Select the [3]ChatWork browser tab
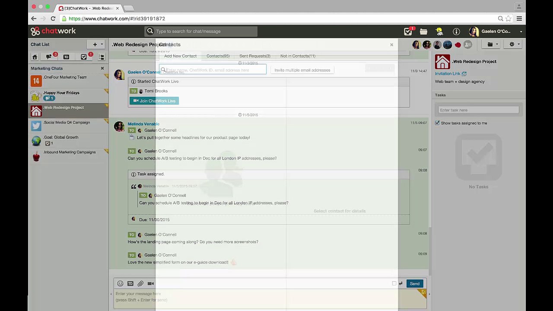This screenshot has height=311, width=553. pyautogui.click(x=89, y=8)
